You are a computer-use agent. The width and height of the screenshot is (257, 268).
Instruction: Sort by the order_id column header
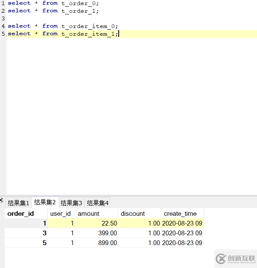(x=21, y=214)
